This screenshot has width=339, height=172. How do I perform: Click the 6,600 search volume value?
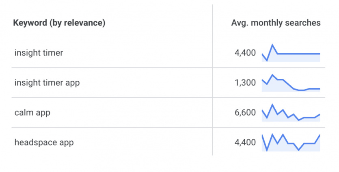245,113
